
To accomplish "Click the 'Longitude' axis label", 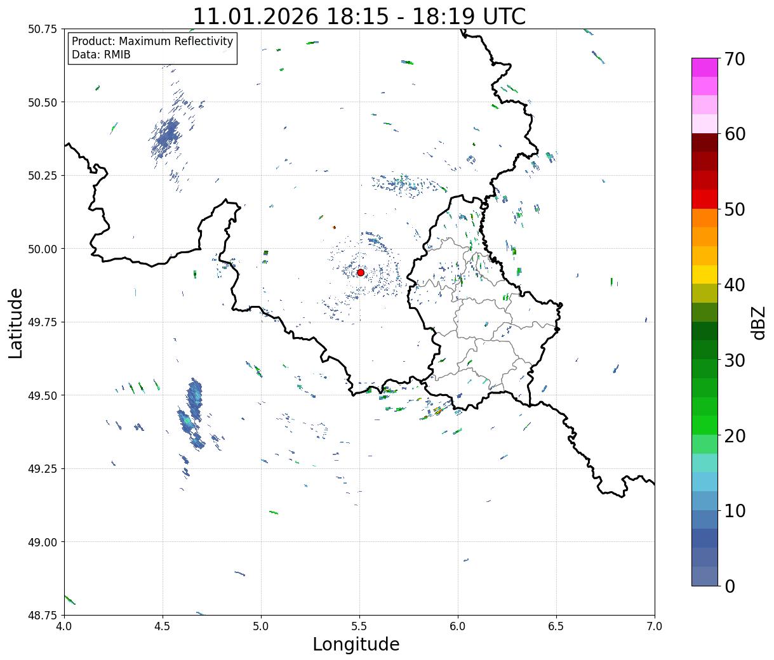I will tap(356, 644).
